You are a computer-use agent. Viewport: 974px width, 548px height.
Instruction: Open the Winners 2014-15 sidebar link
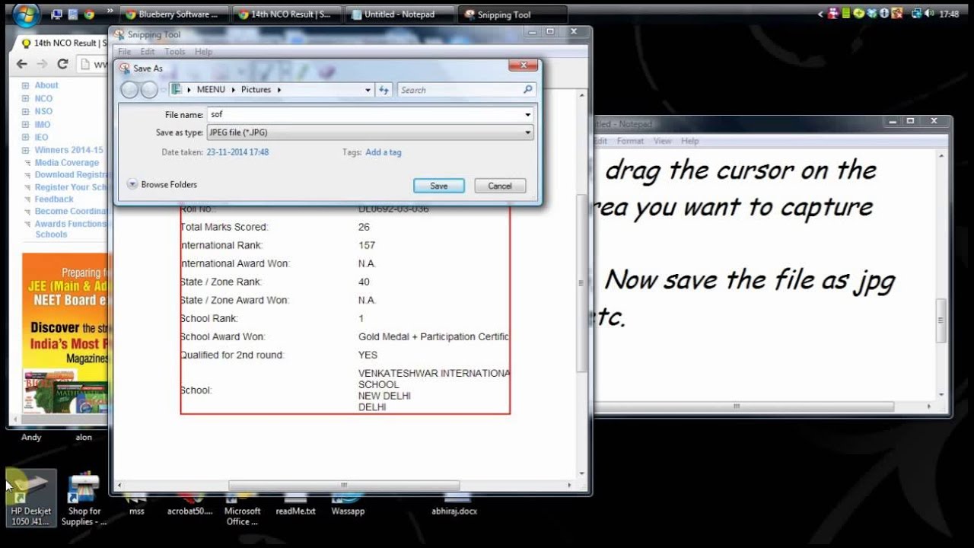pyautogui.click(x=68, y=150)
